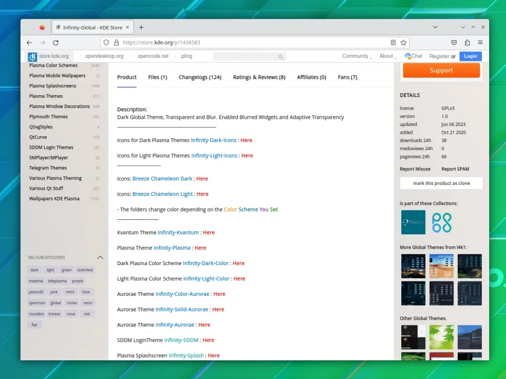
Task: Open SDDM Login Themes category
Action: pyautogui.click(x=51, y=147)
